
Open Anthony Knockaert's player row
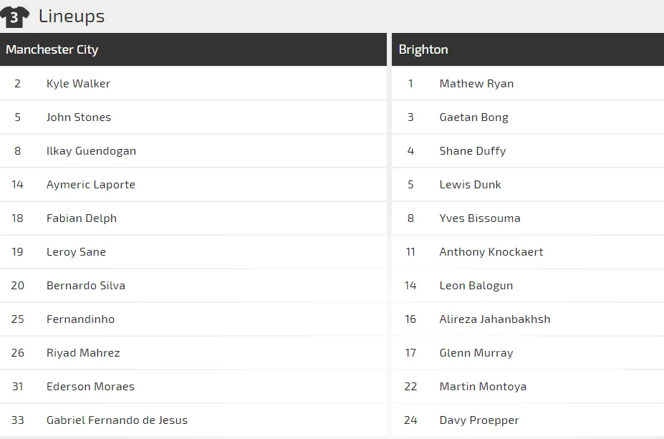coord(491,252)
